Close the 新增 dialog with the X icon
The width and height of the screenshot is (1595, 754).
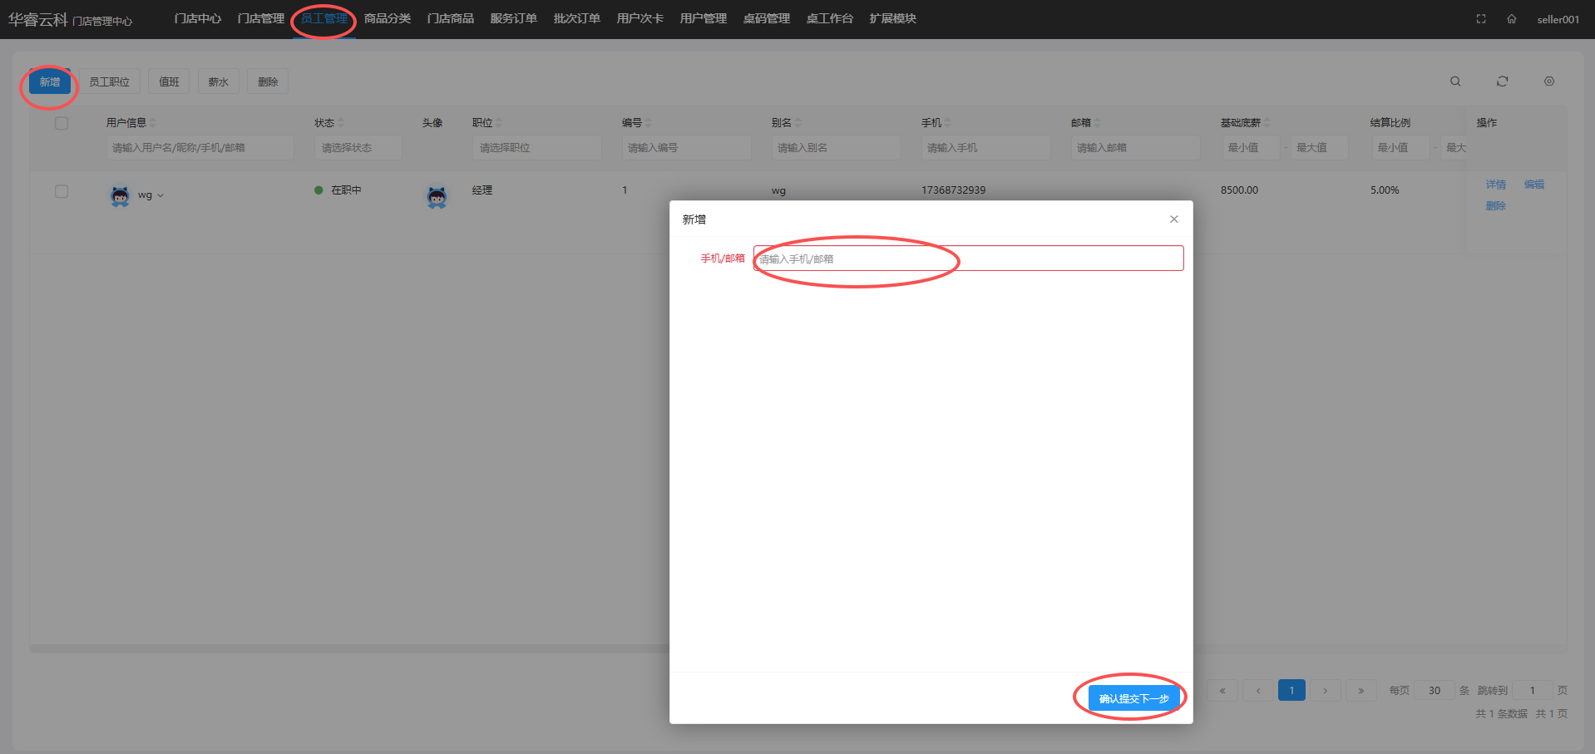pyautogui.click(x=1174, y=219)
